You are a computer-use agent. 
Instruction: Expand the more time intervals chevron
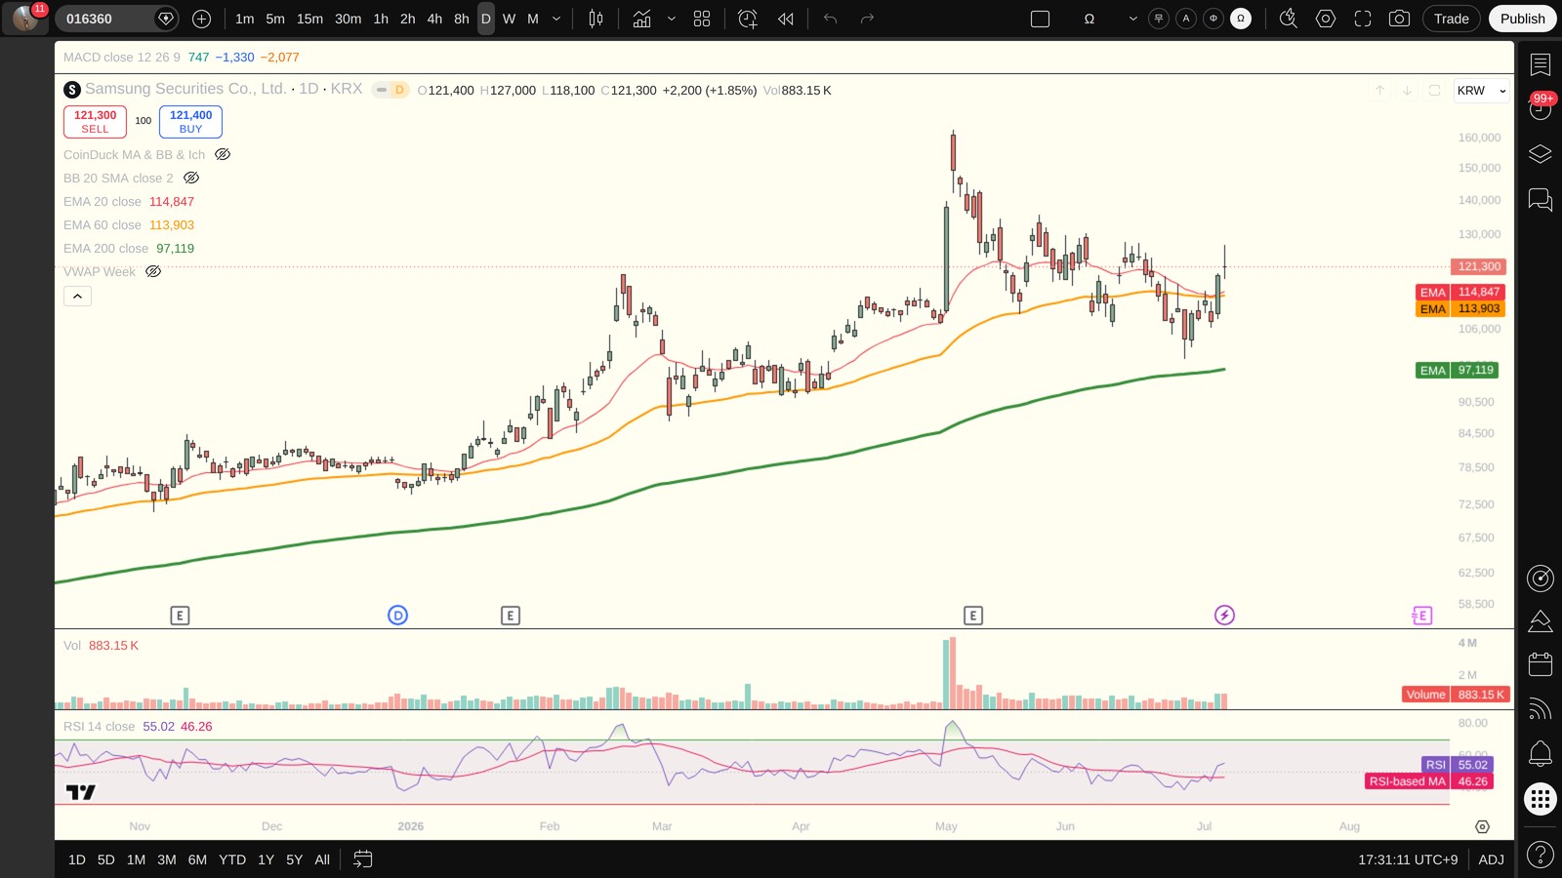[x=556, y=19]
